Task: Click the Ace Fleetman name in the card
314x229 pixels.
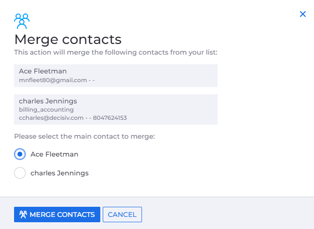Action: pyautogui.click(x=43, y=71)
